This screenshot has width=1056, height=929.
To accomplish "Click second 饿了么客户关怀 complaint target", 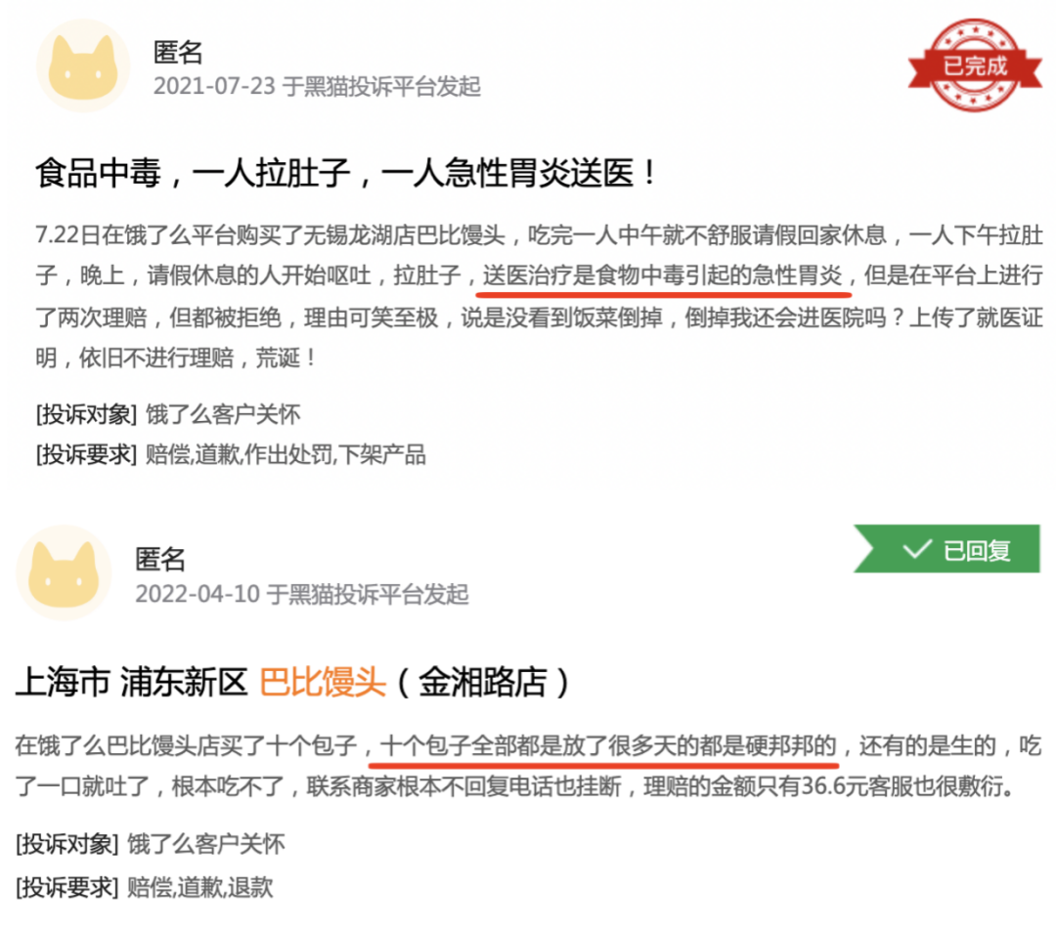I will tap(206, 844).
